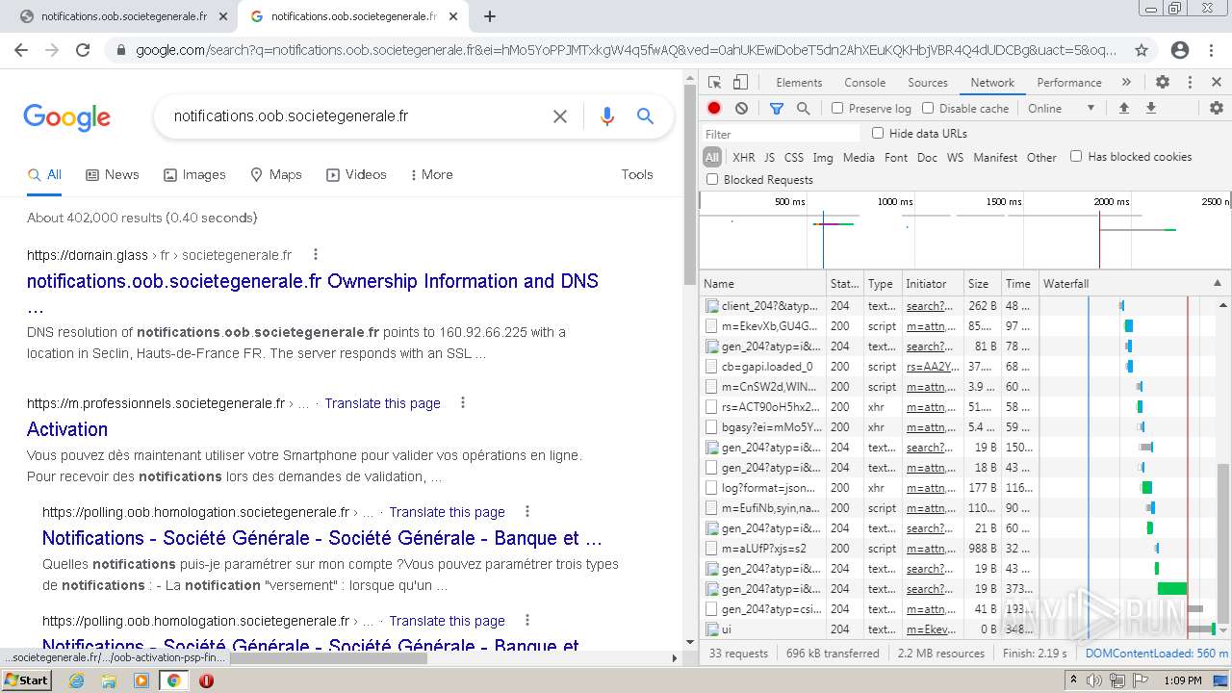The image size is (1232, 693).
Task: Enable the Preserve log checkbox
Action: 837,109
